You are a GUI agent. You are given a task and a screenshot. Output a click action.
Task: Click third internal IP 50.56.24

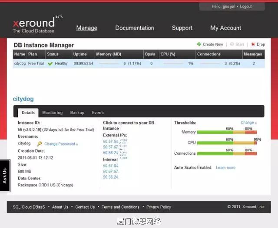click(x=110, y=177)
